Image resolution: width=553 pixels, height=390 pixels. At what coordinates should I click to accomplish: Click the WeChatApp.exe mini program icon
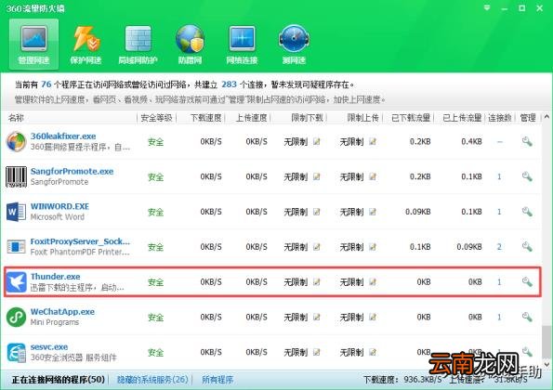pos(16,317)
